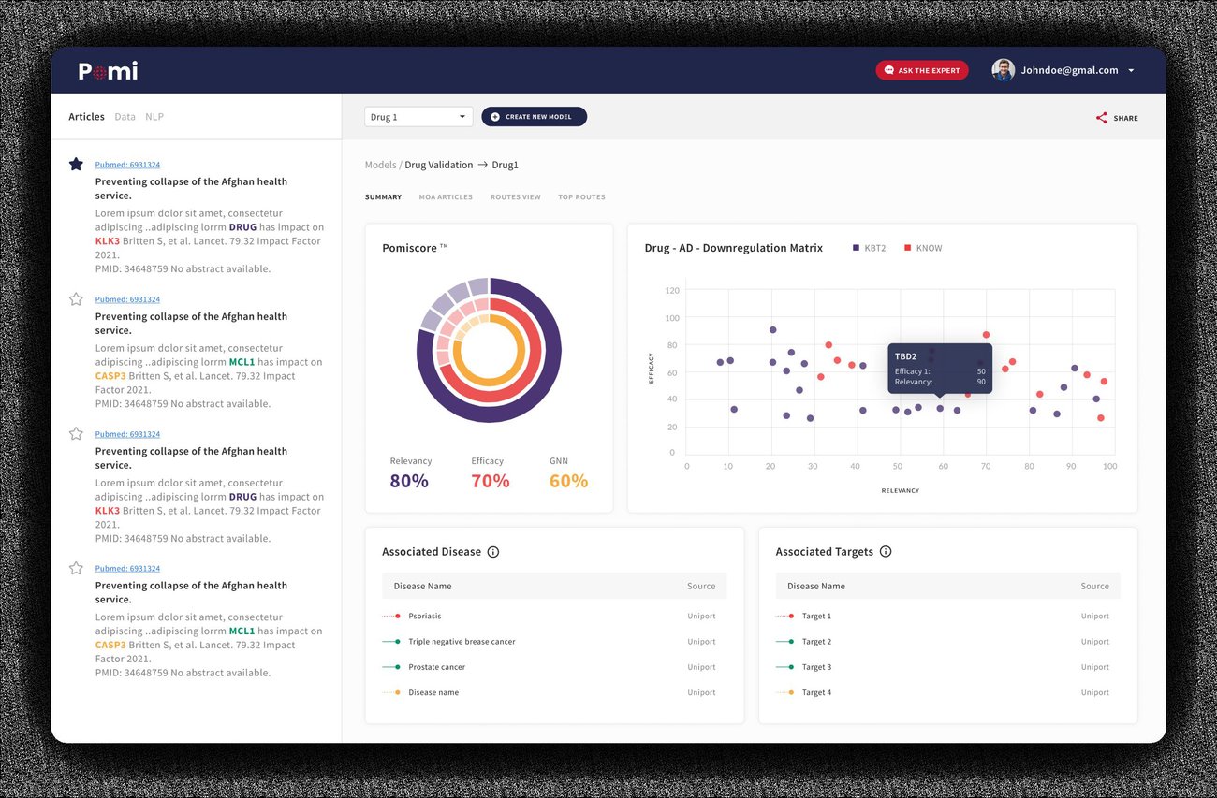Open the Drug 1 dropdown
Viewport: 1217px width, 798px height.
click(418, 117)
